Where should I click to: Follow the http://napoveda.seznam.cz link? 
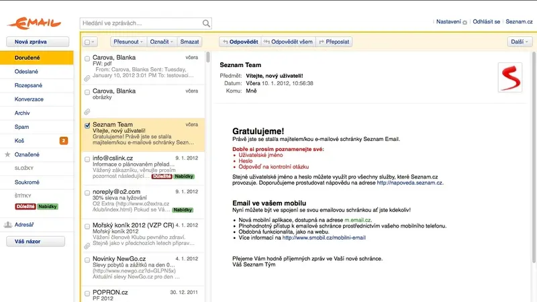(x=409, y=183)
